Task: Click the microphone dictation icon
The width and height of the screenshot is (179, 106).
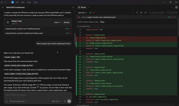Action: click(65, 101)
